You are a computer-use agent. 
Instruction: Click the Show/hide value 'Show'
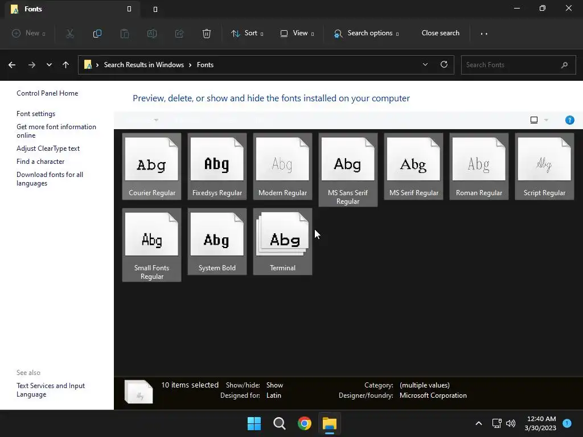(274, 385)
